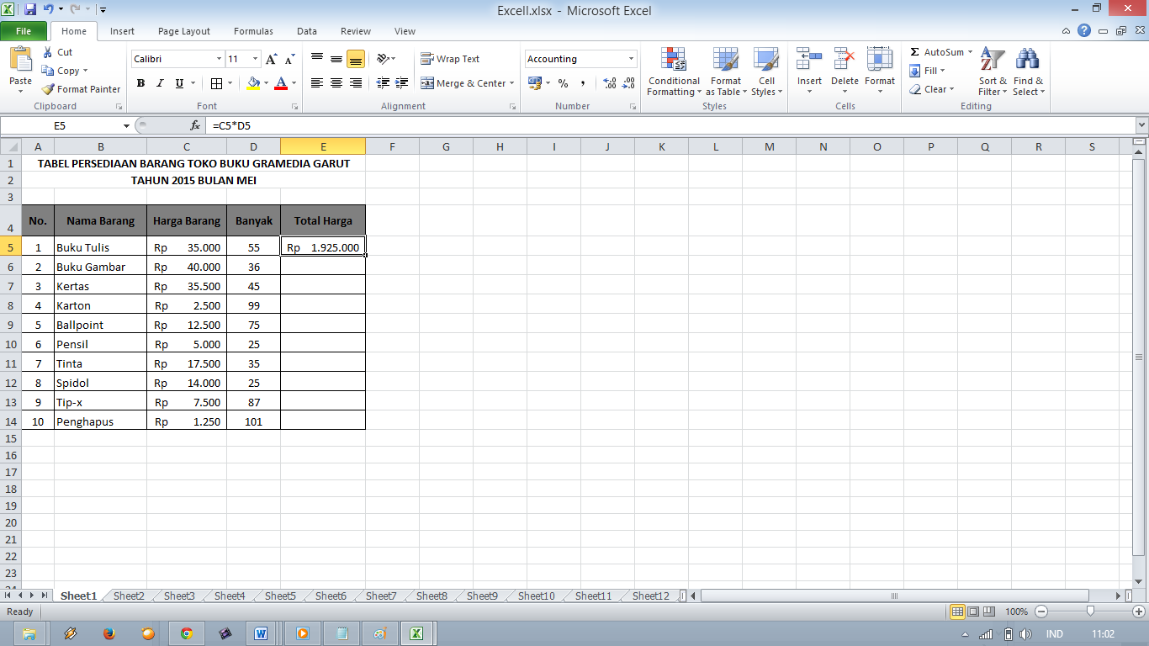Open the Data tab
The image size is (1149, 646).
pos(307,31)
